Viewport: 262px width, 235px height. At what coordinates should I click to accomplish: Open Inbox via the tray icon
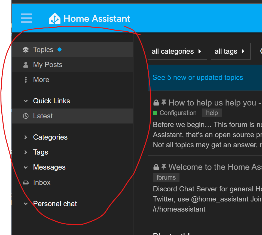pyautogui.click(x=26, y=182)
